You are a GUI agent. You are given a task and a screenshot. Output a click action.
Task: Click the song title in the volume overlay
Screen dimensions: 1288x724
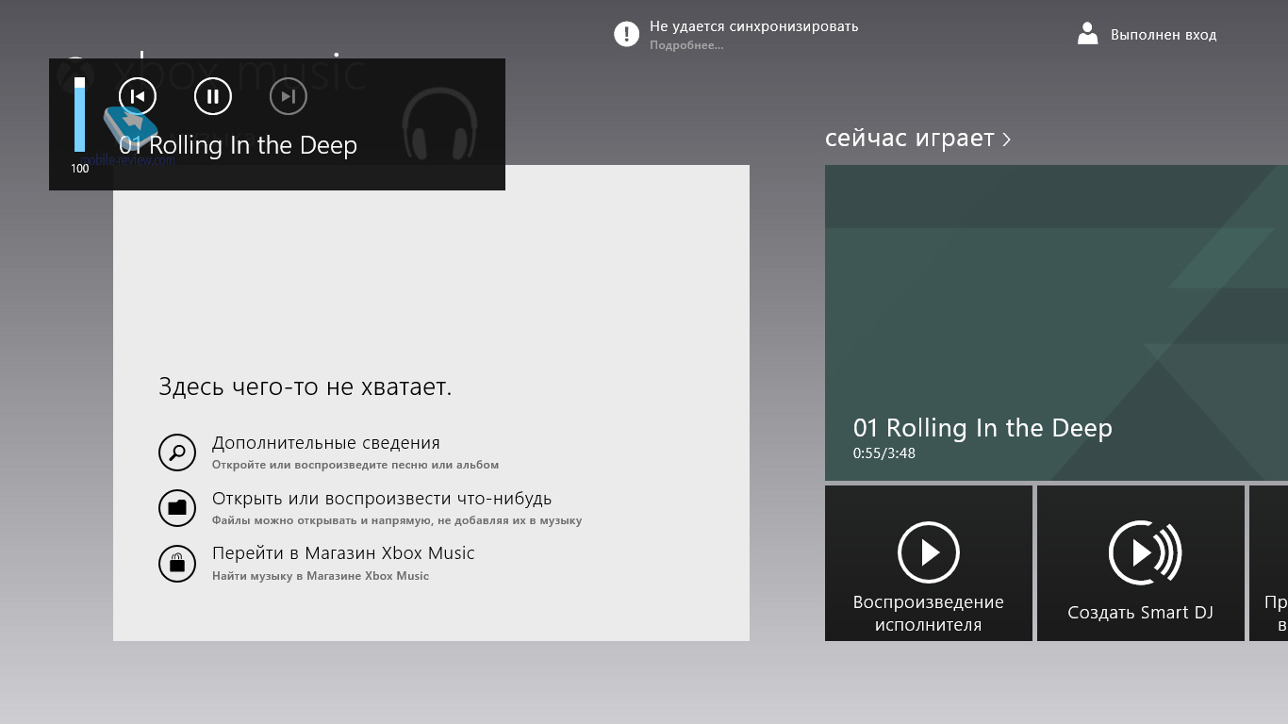point(239,145)
